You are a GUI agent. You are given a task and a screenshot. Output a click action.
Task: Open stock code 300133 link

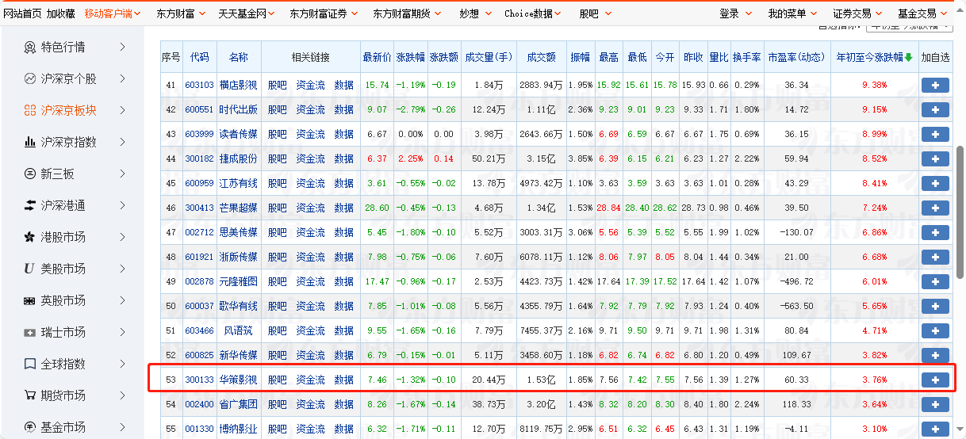[199, 380]
